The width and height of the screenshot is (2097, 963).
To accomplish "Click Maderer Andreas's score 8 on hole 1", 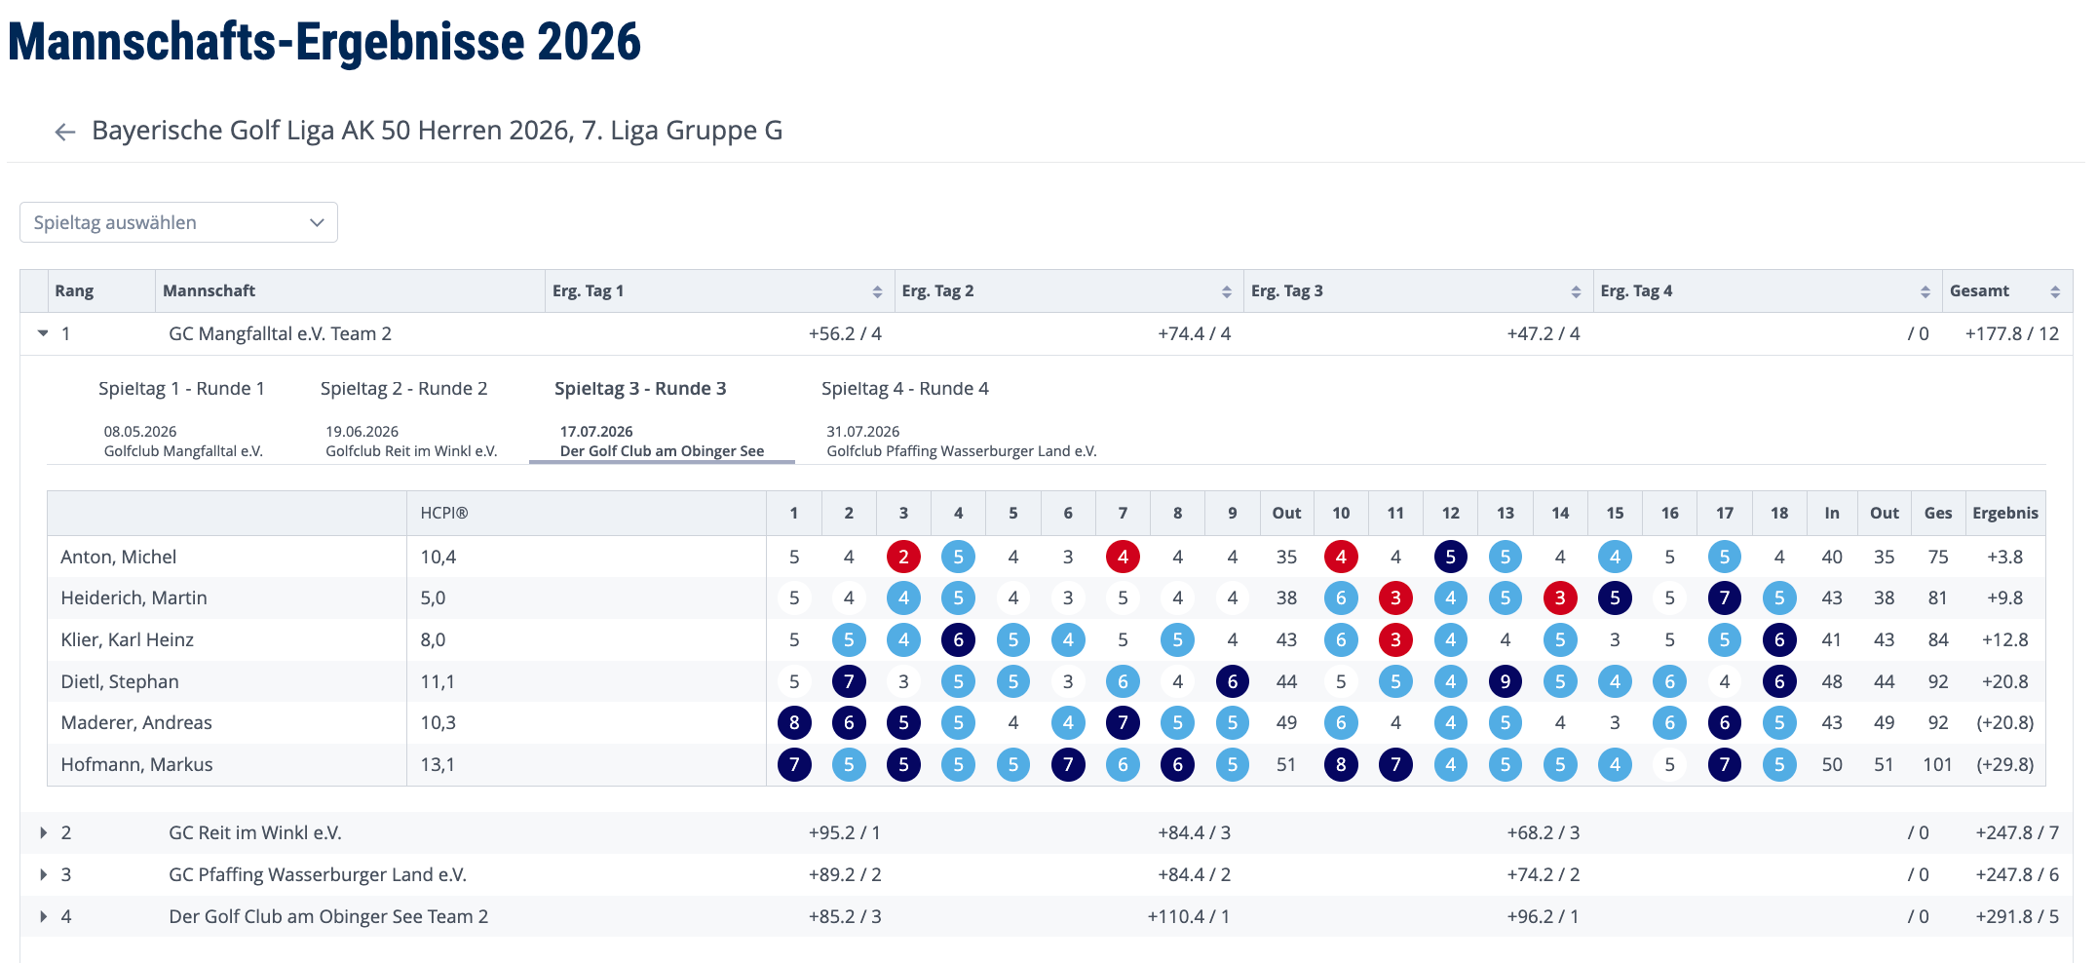I will 794,722.
